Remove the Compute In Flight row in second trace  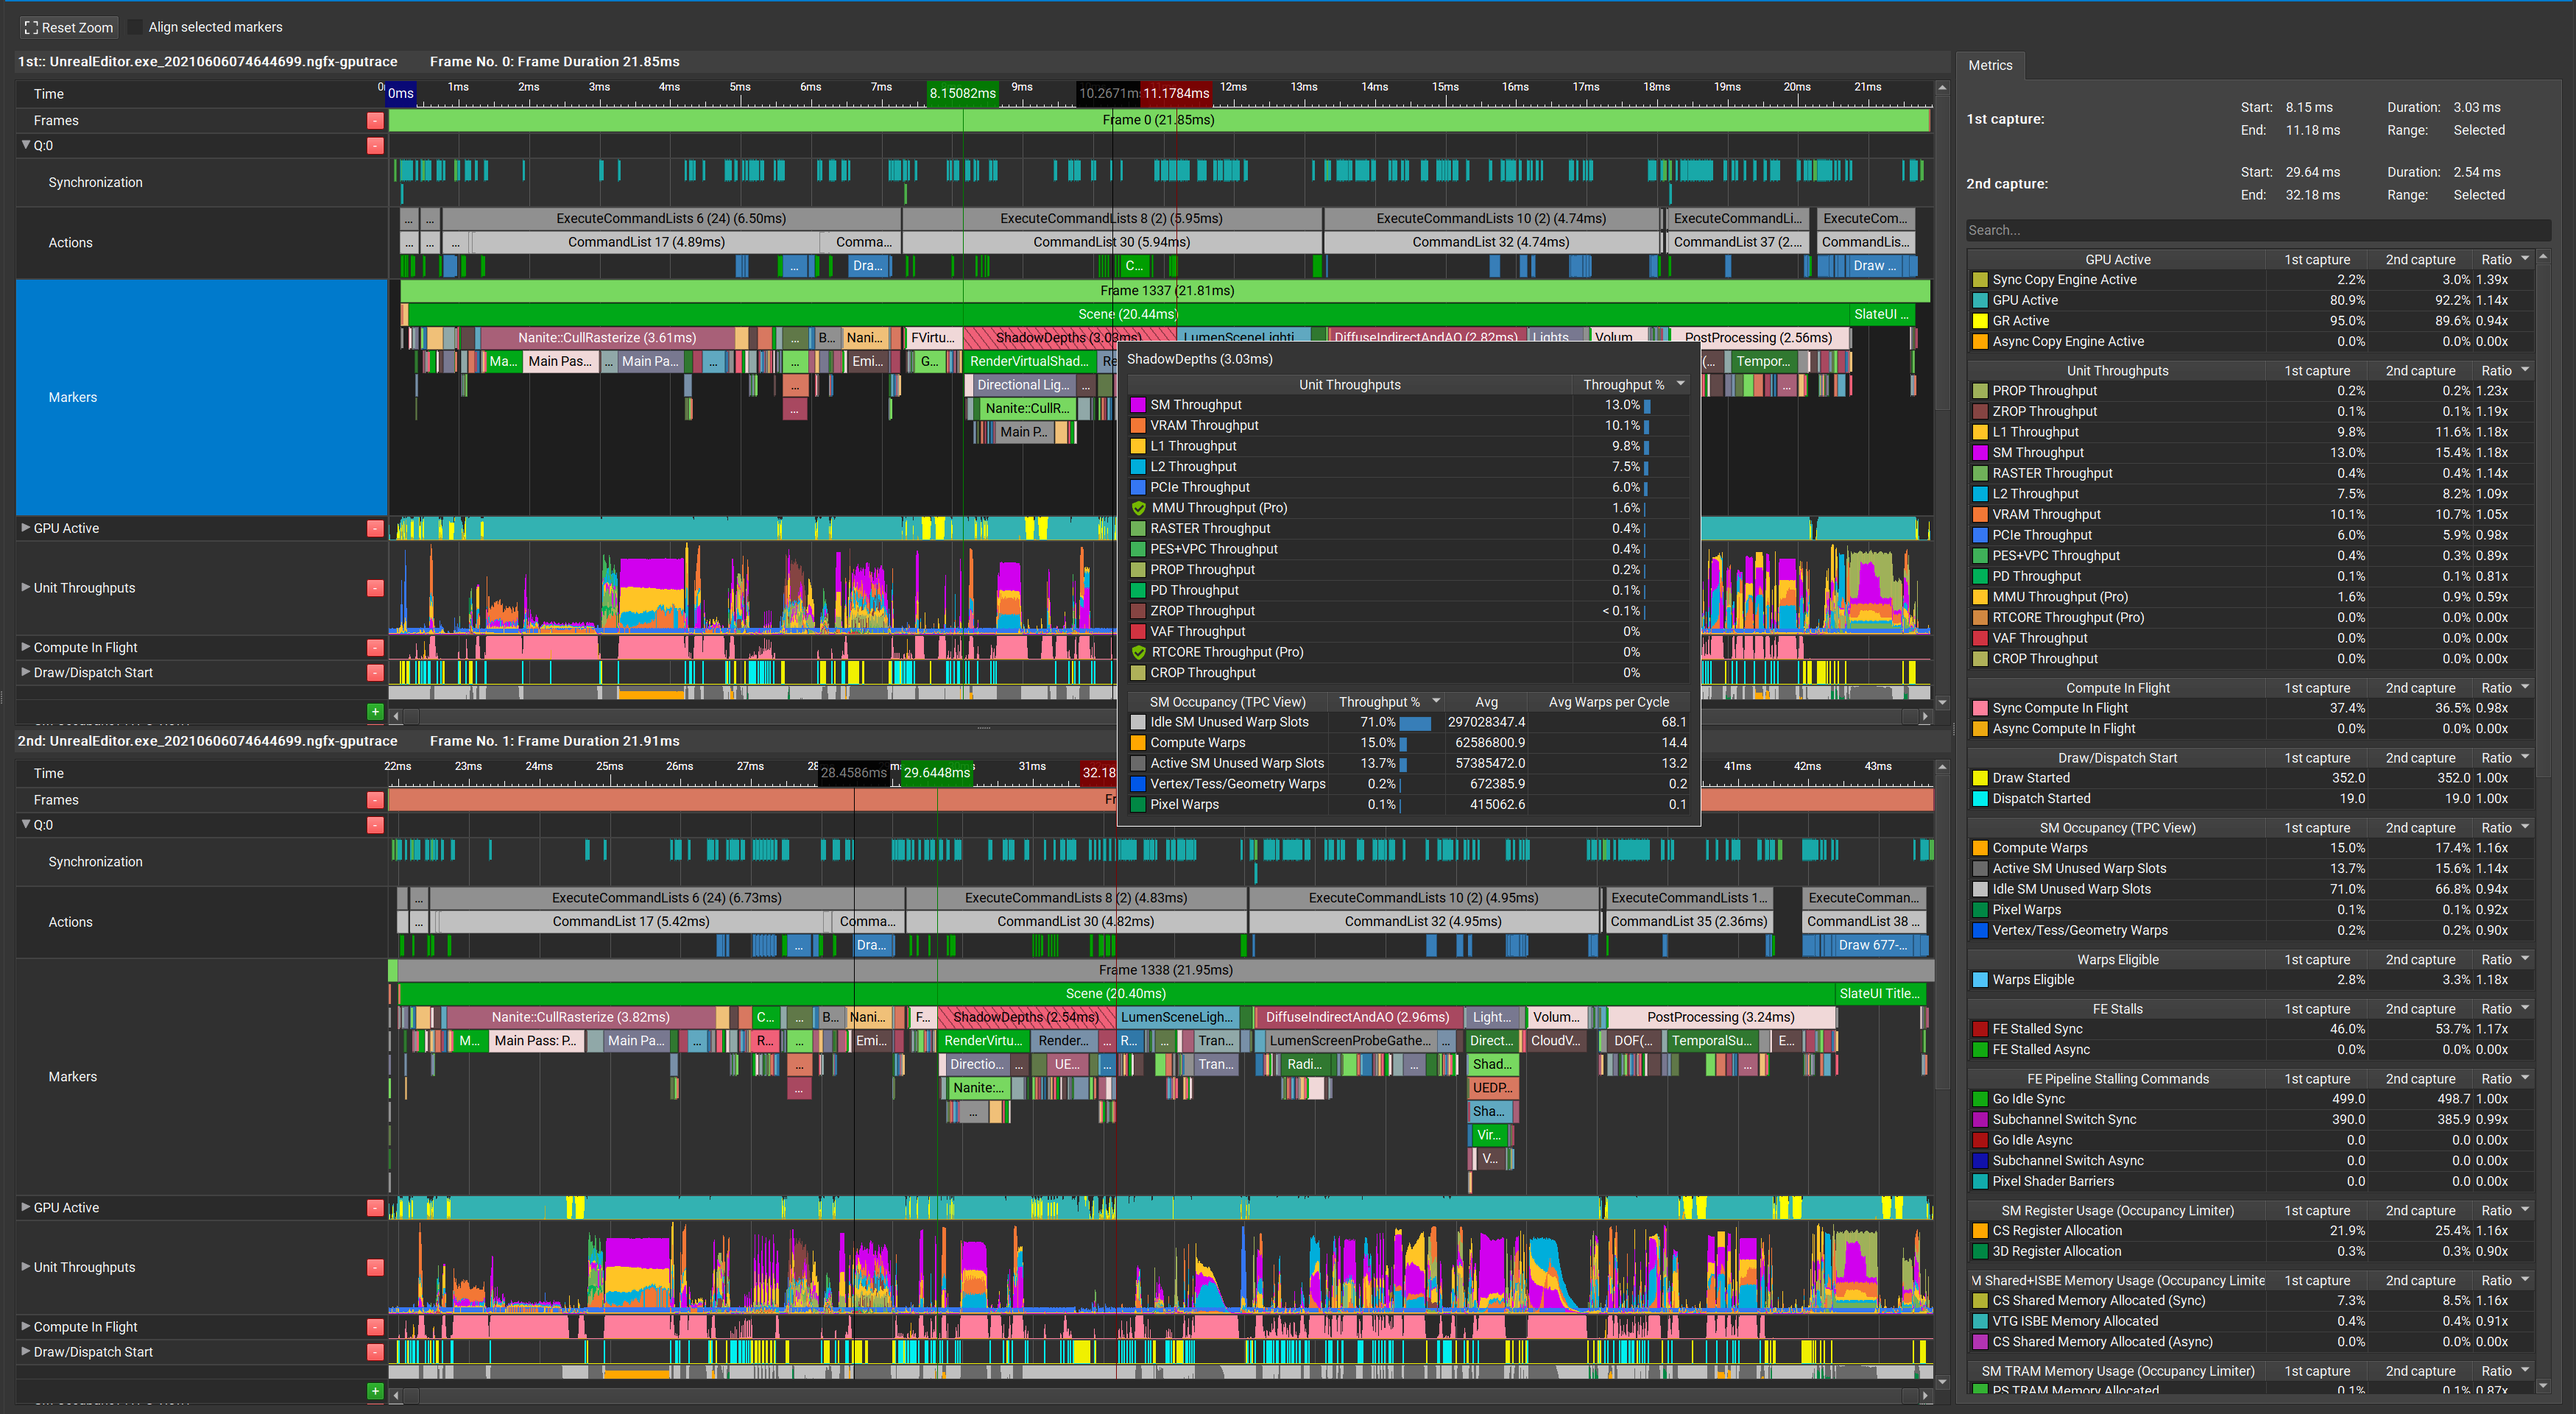(x=376, y=1327)
